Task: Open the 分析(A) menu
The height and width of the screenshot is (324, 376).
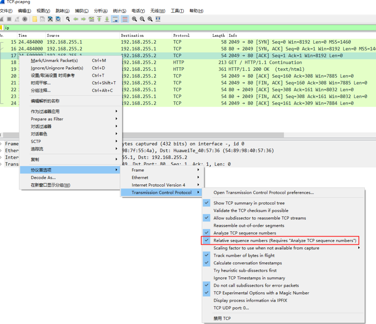Action: pyautogui.click(x=101, y=11)
